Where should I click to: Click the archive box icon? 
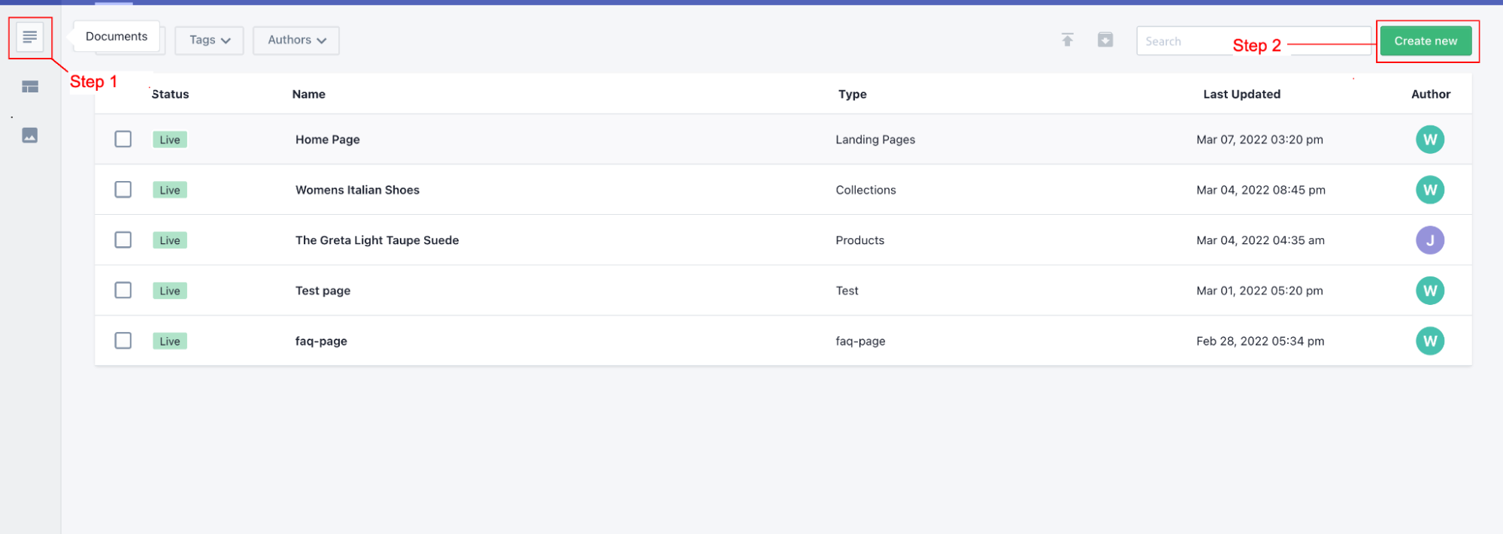click(x=1105, y=40)
